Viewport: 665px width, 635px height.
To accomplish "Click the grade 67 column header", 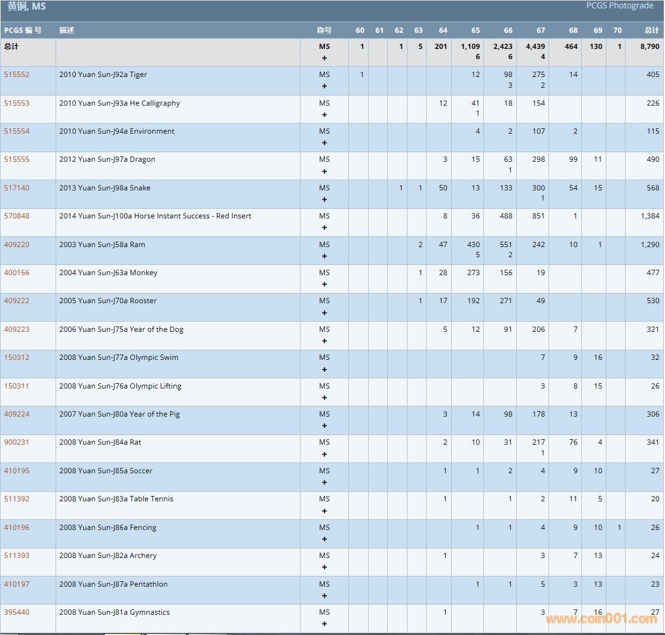I will coord(540,30).
